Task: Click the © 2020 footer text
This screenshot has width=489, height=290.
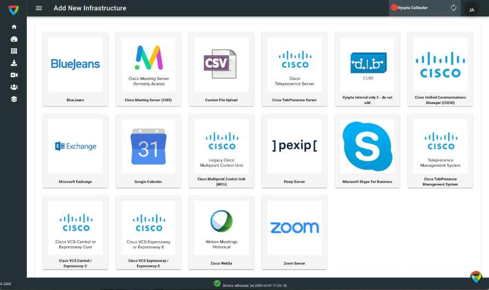Action: pos(5,284)
